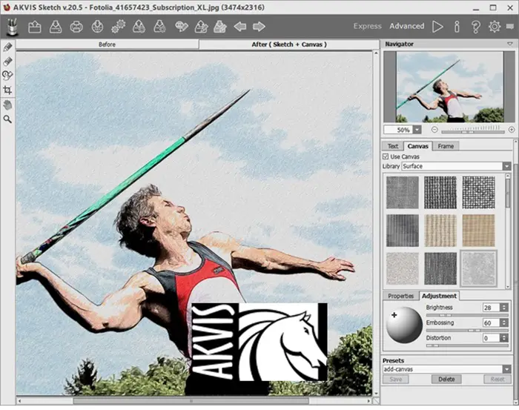Open Preferences with the gear icon

(495, 27)
